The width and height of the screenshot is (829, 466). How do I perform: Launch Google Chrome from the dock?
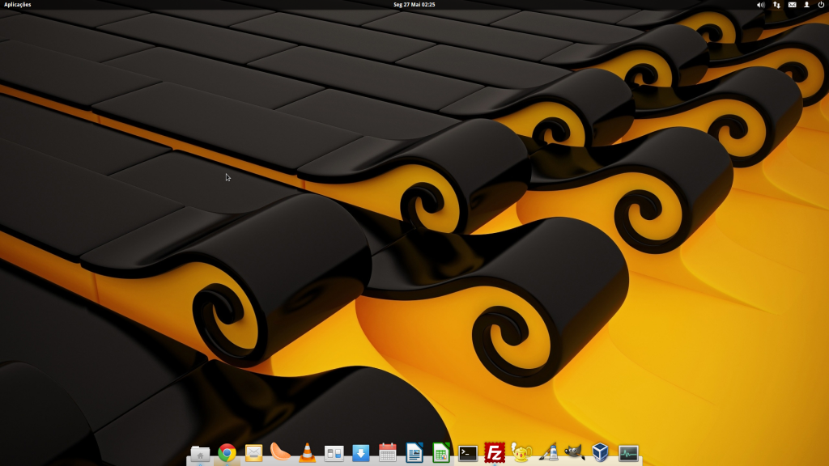pyautogui.click(x=227, y=453)
